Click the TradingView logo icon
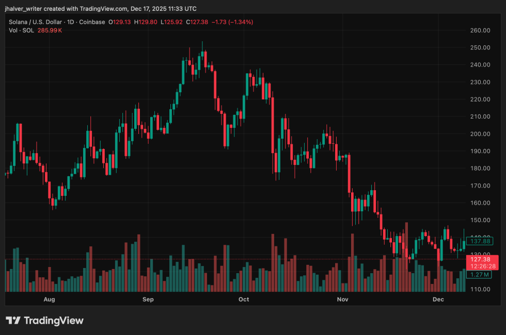The height and width of the screenshot is (335, 506). [13, 321]
